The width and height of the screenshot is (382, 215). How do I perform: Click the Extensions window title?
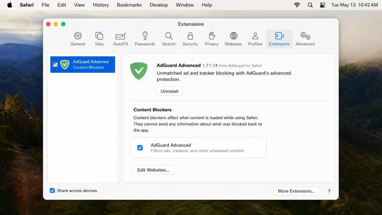tap(191, 24)
